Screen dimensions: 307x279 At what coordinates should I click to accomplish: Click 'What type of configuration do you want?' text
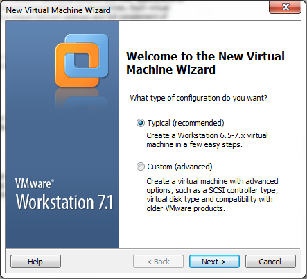(198, 98)
